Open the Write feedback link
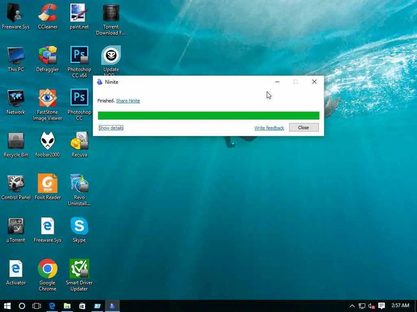Viewport: 417px width, 312px height. [x=269, y=128]
